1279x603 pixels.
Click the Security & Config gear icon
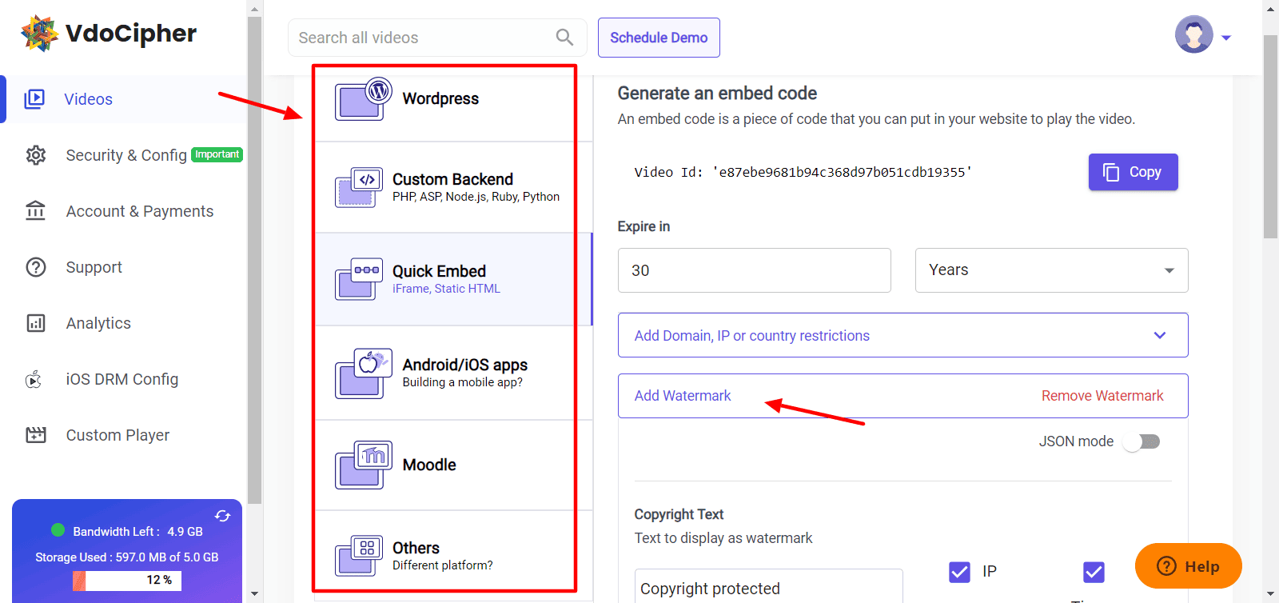tap(36, 155)
